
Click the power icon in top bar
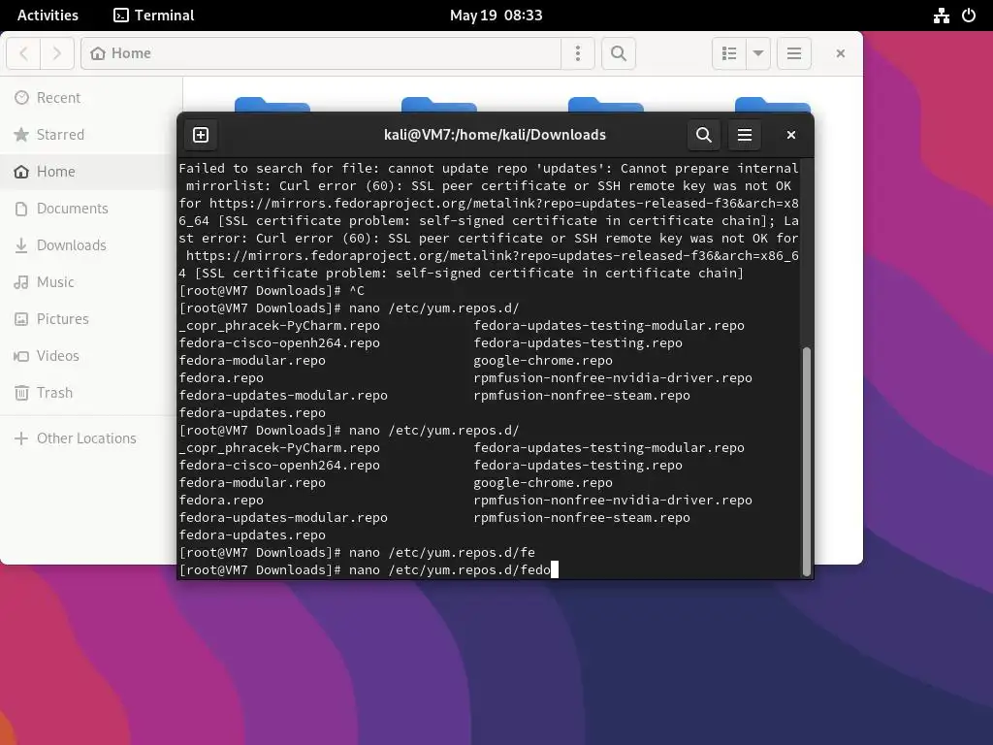tap(969, 16)
